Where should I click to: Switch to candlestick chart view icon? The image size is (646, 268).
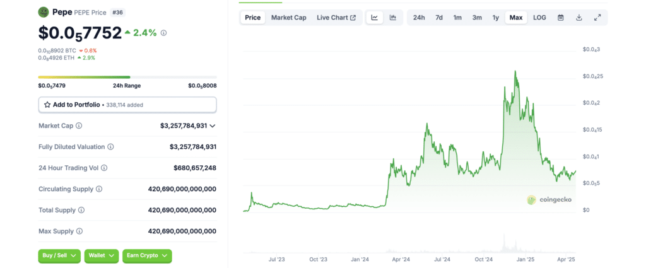click(393, 17)
